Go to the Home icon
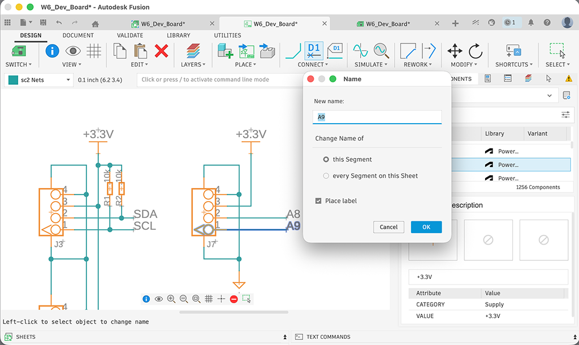 coord(95,24)
